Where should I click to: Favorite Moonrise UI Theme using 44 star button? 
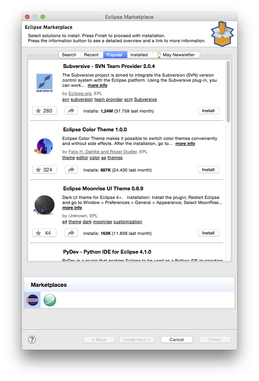tap(44, 233)
